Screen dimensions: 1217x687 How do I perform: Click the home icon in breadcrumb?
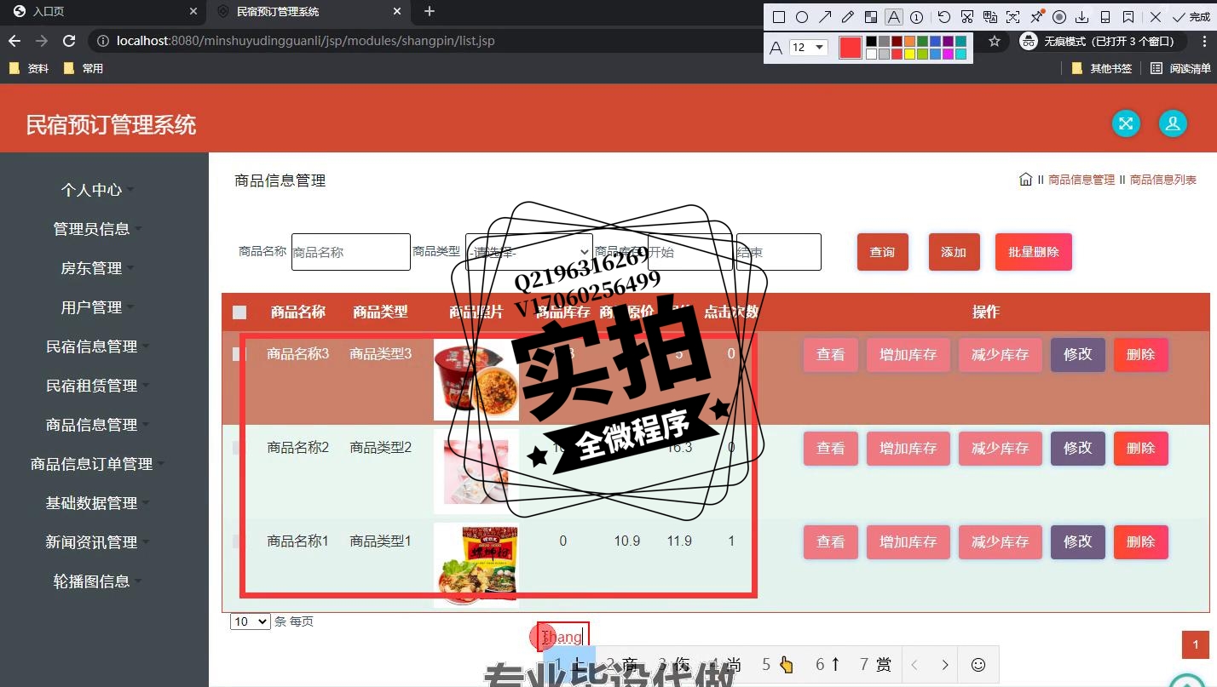pos(1026,179)
